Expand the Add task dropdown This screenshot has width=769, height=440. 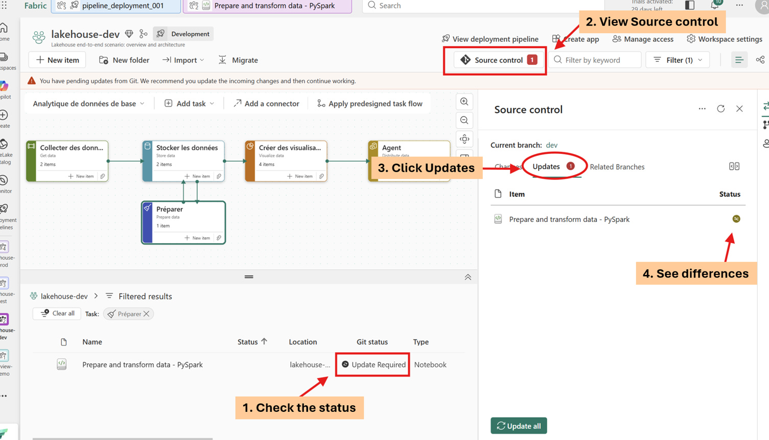[190, 103]
